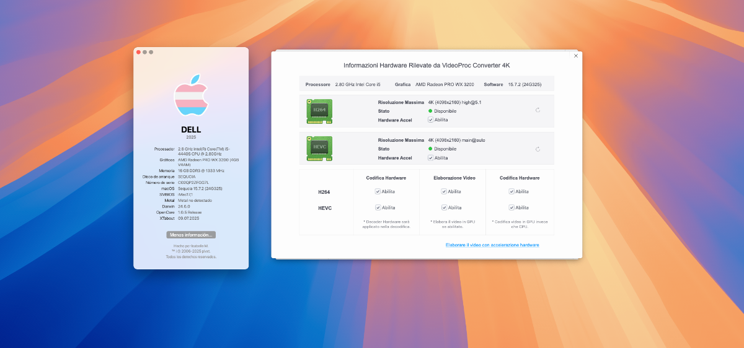Image resolution: width=744 pixels, height=348 pixels.
Task: Refresh the H264 hardware detection
Action: click(538, 110)
